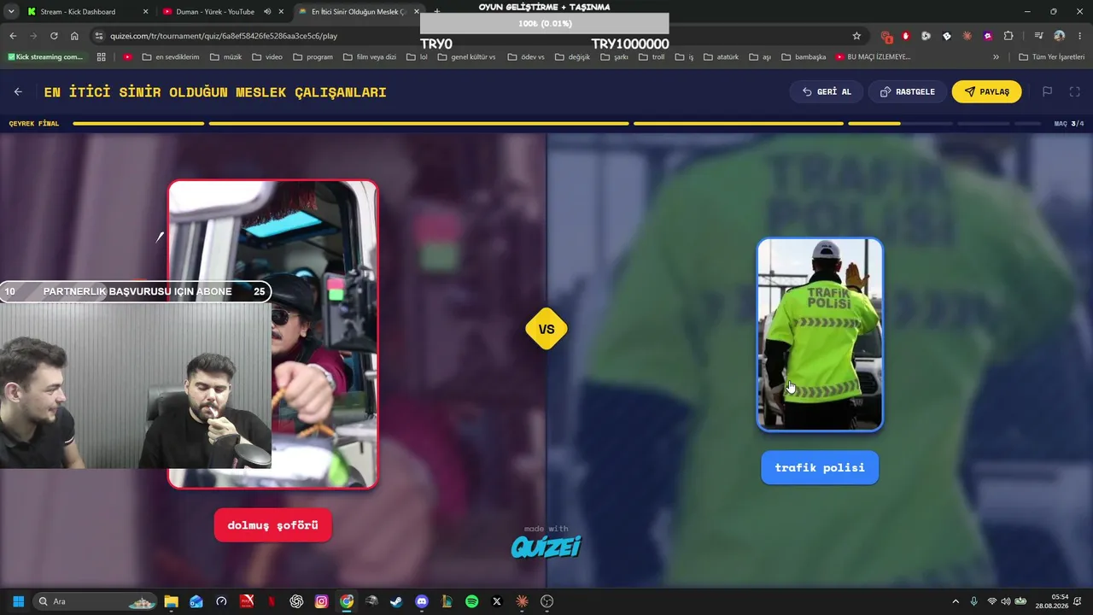Open Spotify from the taskbar
Image resolution: width=1093 pixels, height=615 pixels.
[471, 601]
